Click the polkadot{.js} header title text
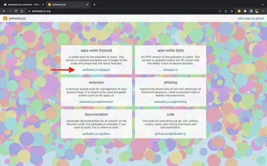 click(x=17, y=18)
